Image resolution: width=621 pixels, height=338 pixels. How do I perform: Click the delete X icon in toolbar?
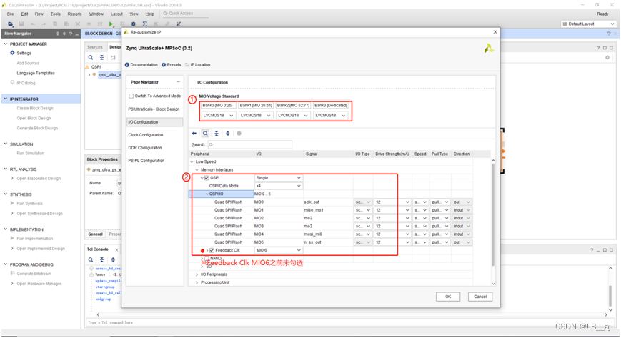point(78,24)
